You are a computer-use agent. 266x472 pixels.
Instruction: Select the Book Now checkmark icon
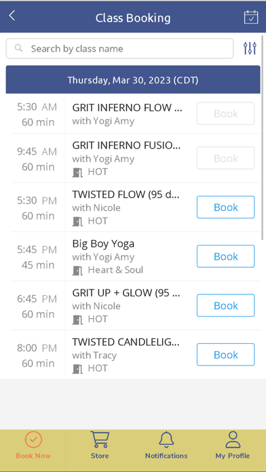pos(33,440)
